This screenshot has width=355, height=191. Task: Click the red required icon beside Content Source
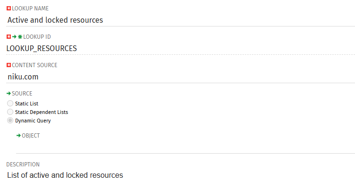[x=9, y=65]
